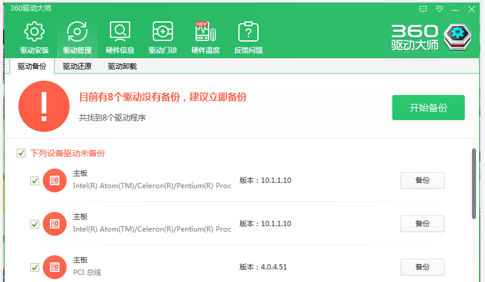Open the title bar dropdown menu triangle
The height and width of the screenshot is (282, 485).
pyautogui.click(x=439, y=9)
